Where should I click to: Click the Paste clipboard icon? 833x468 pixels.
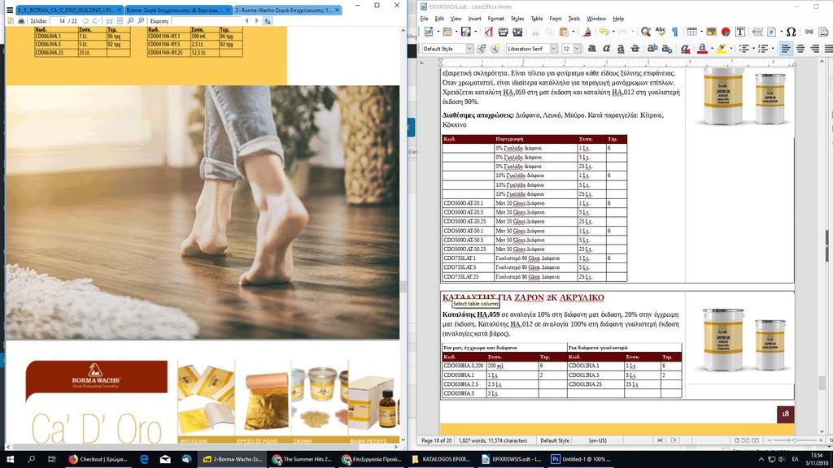(x=564, y=32)
